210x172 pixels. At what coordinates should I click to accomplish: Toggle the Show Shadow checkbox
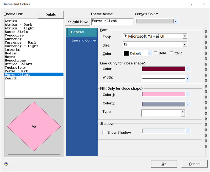coord(104,133)
